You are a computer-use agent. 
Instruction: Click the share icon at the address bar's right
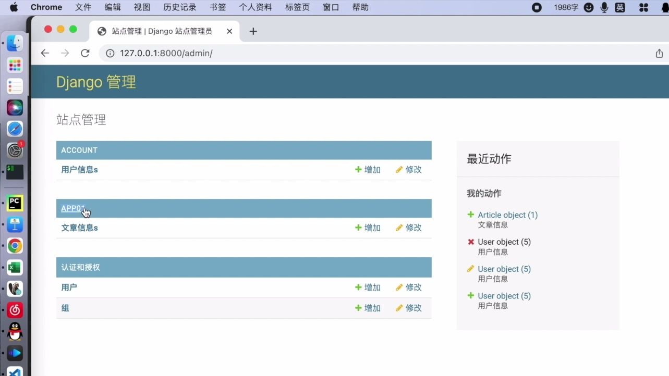658,53
